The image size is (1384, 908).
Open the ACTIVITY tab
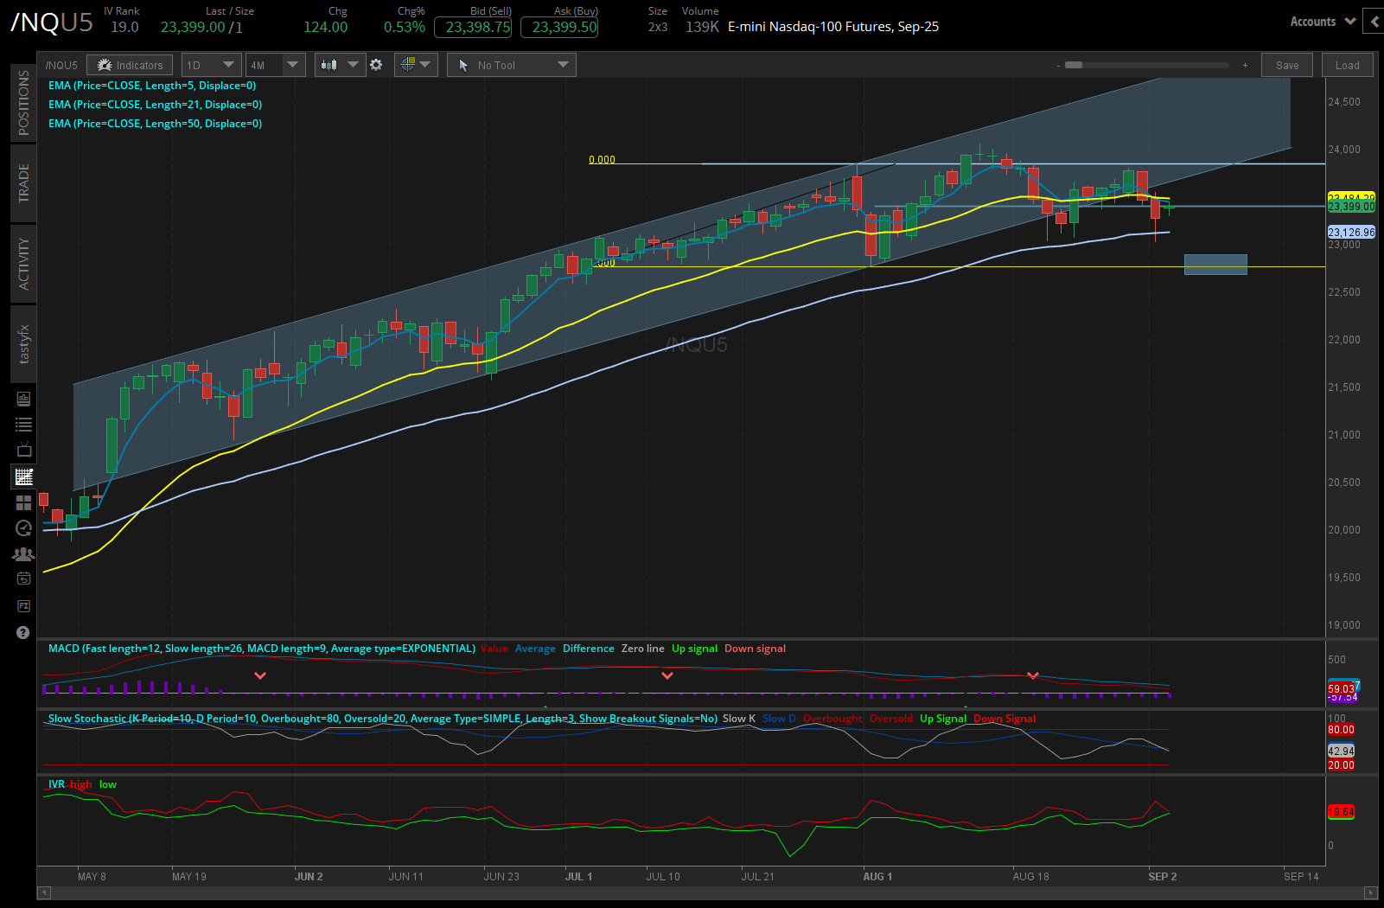pyautogui.click(x=23, y=264)
